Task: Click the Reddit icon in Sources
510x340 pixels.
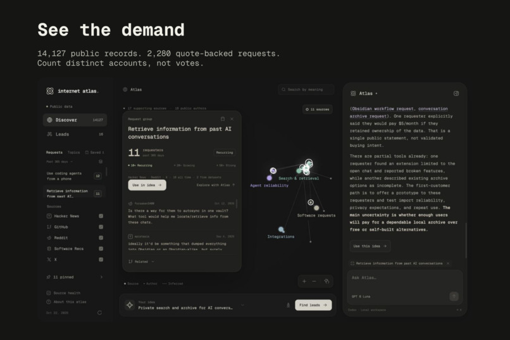Action: 49,238
